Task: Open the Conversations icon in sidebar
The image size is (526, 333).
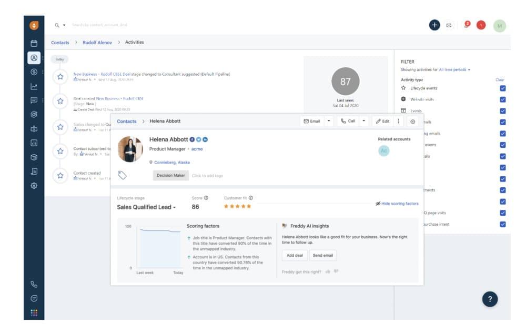Action: point(33,99)
